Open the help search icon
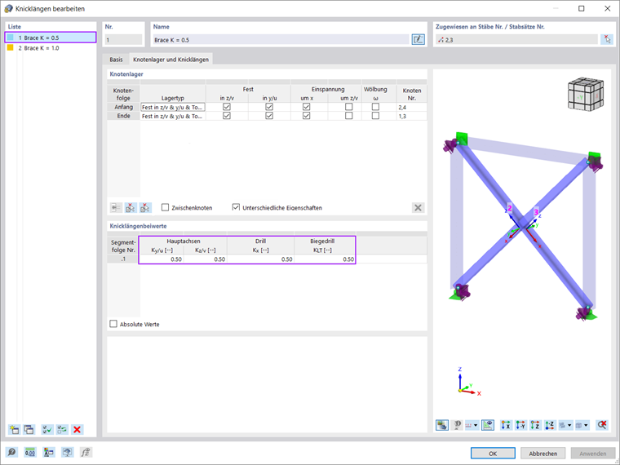The image size is (620, 465). click(x=12, y=452)
